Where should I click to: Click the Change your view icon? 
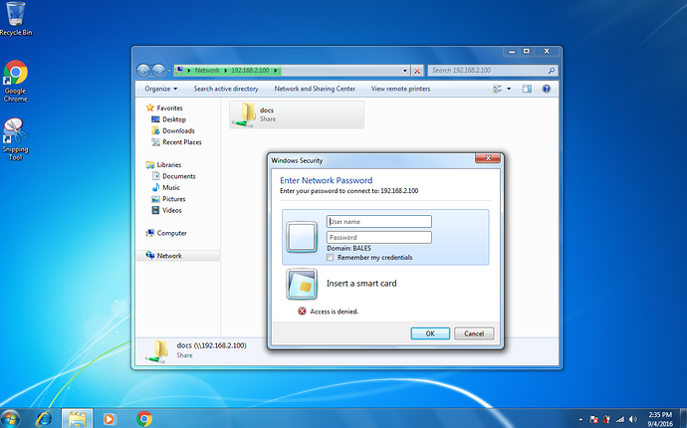click(497, 89)
